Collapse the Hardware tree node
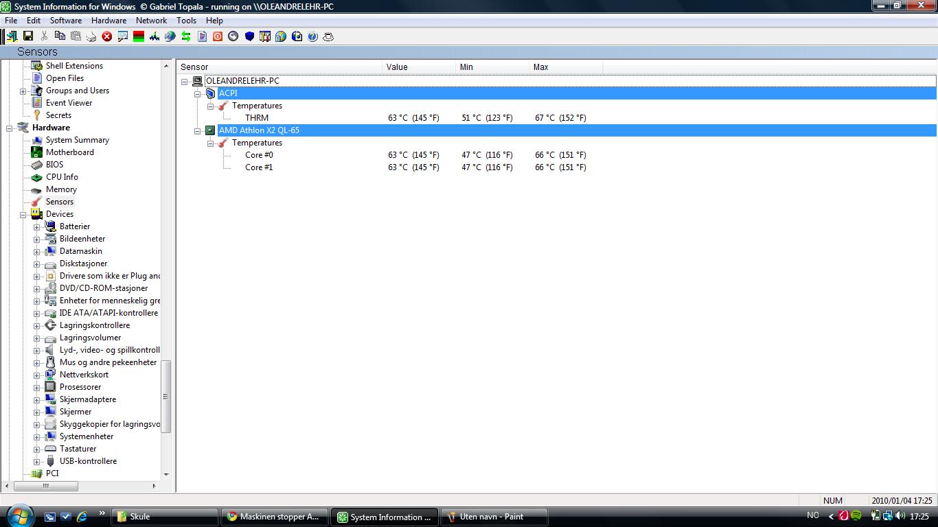This screenshot has width=938, height=527. point(10,128)
